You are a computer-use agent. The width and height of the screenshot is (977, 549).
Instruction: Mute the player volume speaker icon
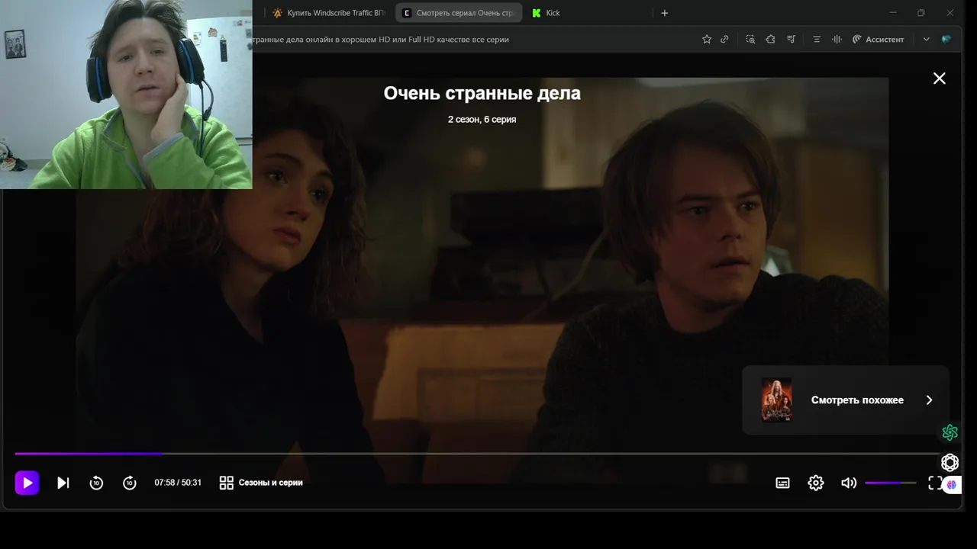[849, 483]
